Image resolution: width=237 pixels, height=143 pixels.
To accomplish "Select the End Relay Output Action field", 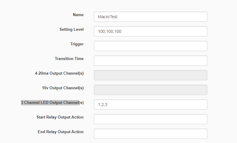I will click(x=150, y=134).
